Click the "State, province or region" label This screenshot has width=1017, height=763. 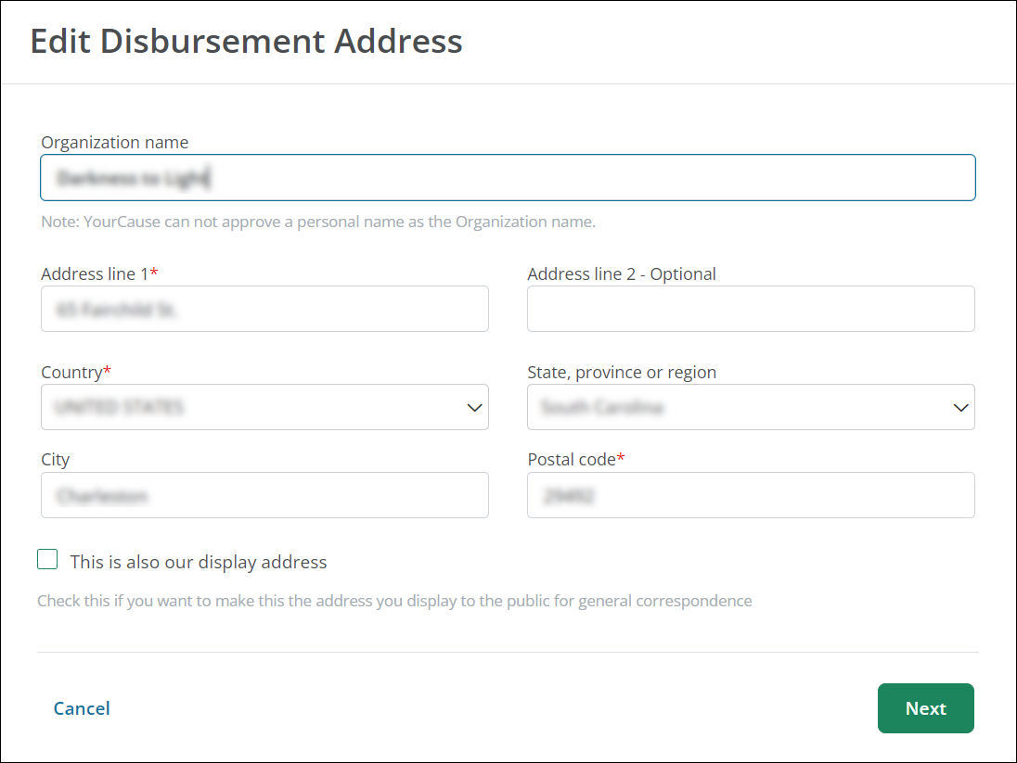click(622, 372)
